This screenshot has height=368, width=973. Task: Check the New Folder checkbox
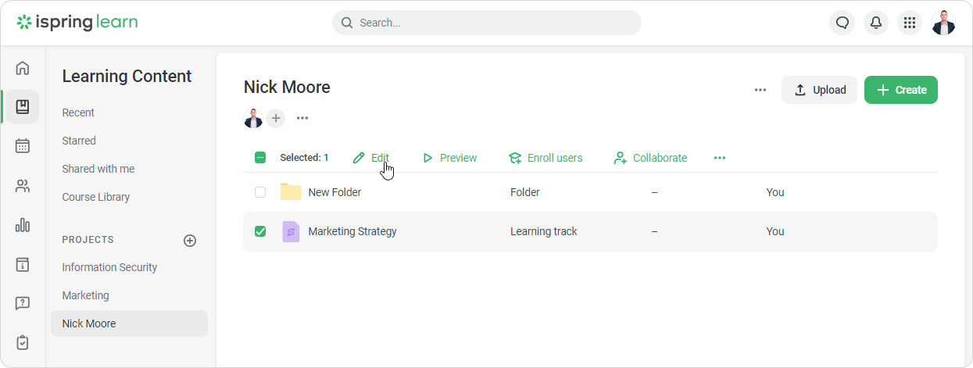pyautogui.click(x=260, y=192)
